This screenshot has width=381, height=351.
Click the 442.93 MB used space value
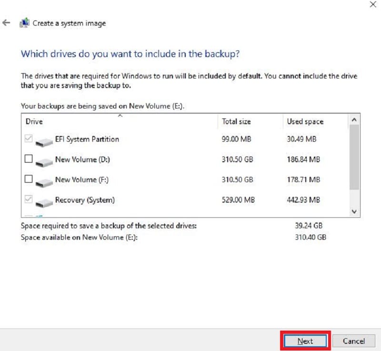coord(303,200)
